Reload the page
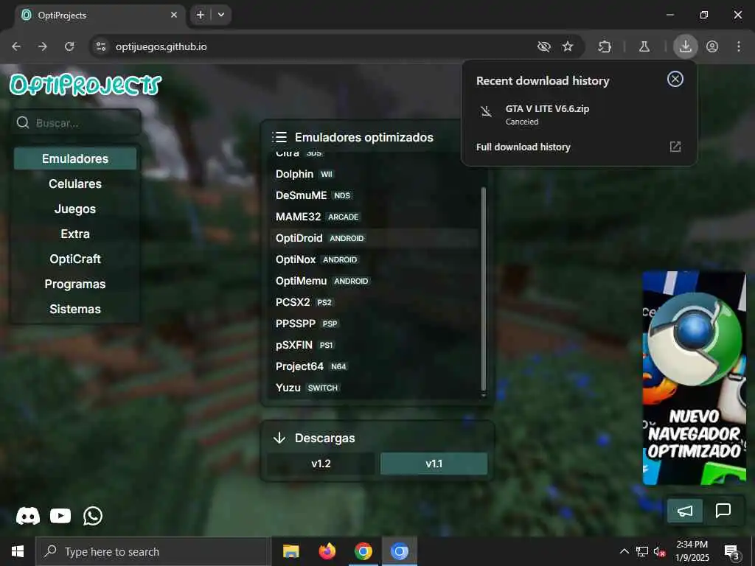 pyautogui.click(x=69, y=46)
